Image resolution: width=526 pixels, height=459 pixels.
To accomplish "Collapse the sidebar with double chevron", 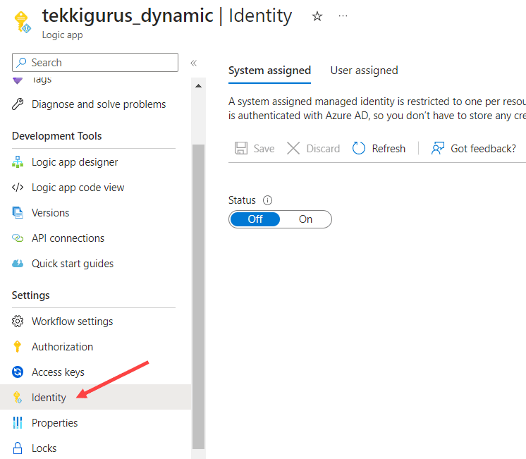I will pyautogui.click(x=194, y=63).
